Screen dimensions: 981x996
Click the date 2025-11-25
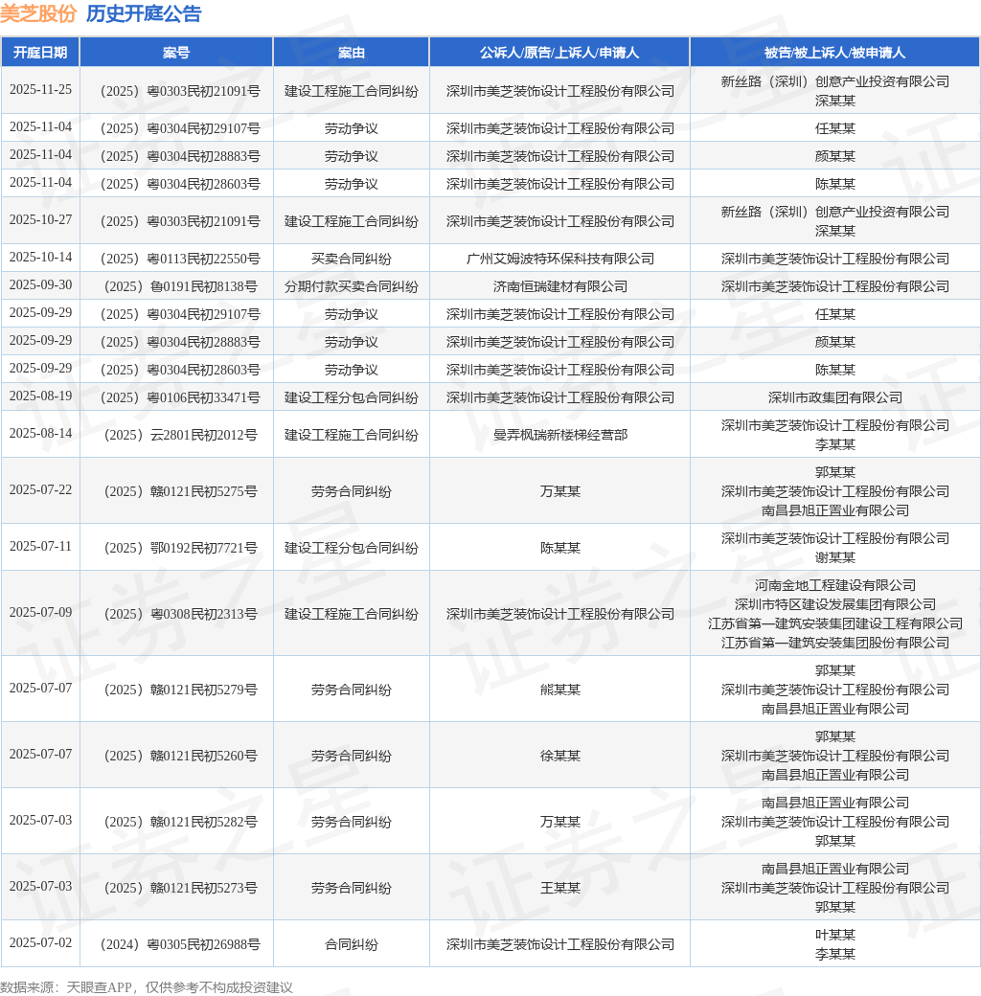pos(40,90)
